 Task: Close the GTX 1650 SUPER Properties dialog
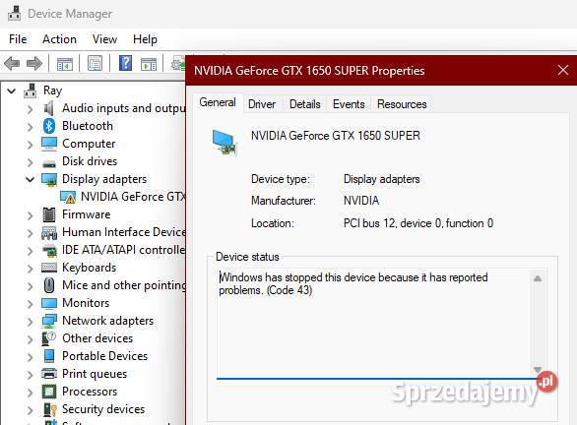[563, 70]
